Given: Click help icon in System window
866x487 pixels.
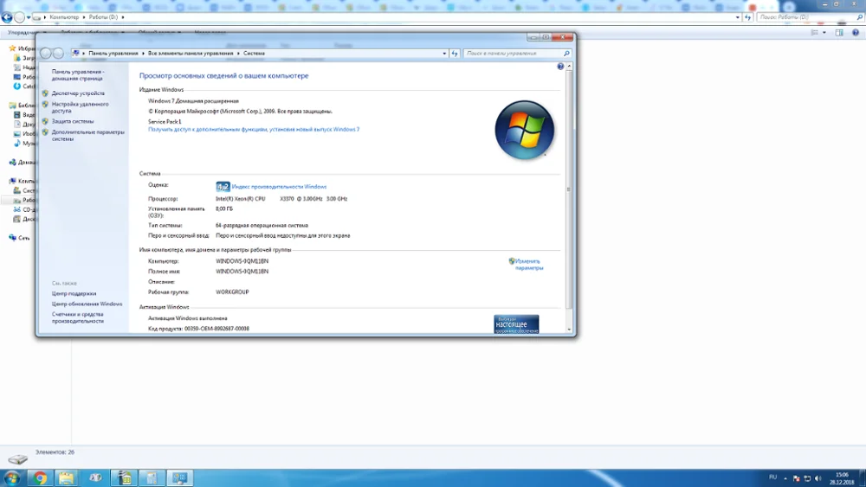Looking at the screenshot, I should (x=560, y=67).
